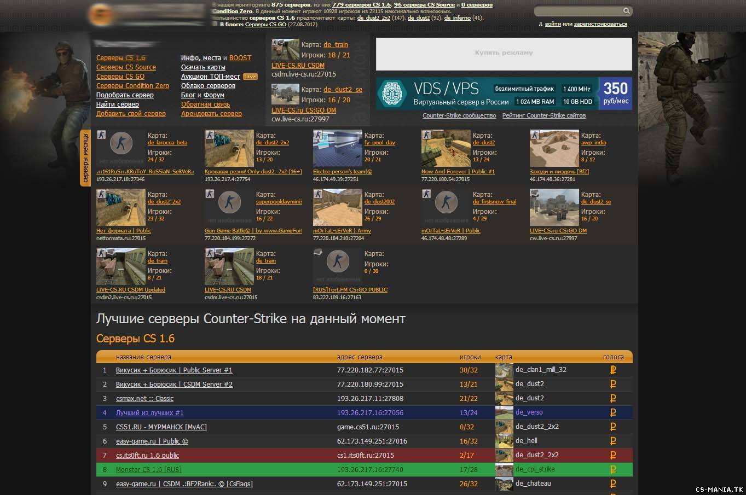Click the 'Купить рекламу' banner
Screen dimensions: 746x495
[x=504, y=54]
